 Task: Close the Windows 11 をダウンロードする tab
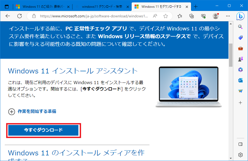click(187, 7)
